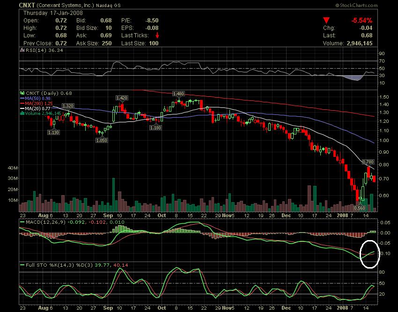Click the 1.130 price low label
The image size is (398, 312).
(53, 132)
